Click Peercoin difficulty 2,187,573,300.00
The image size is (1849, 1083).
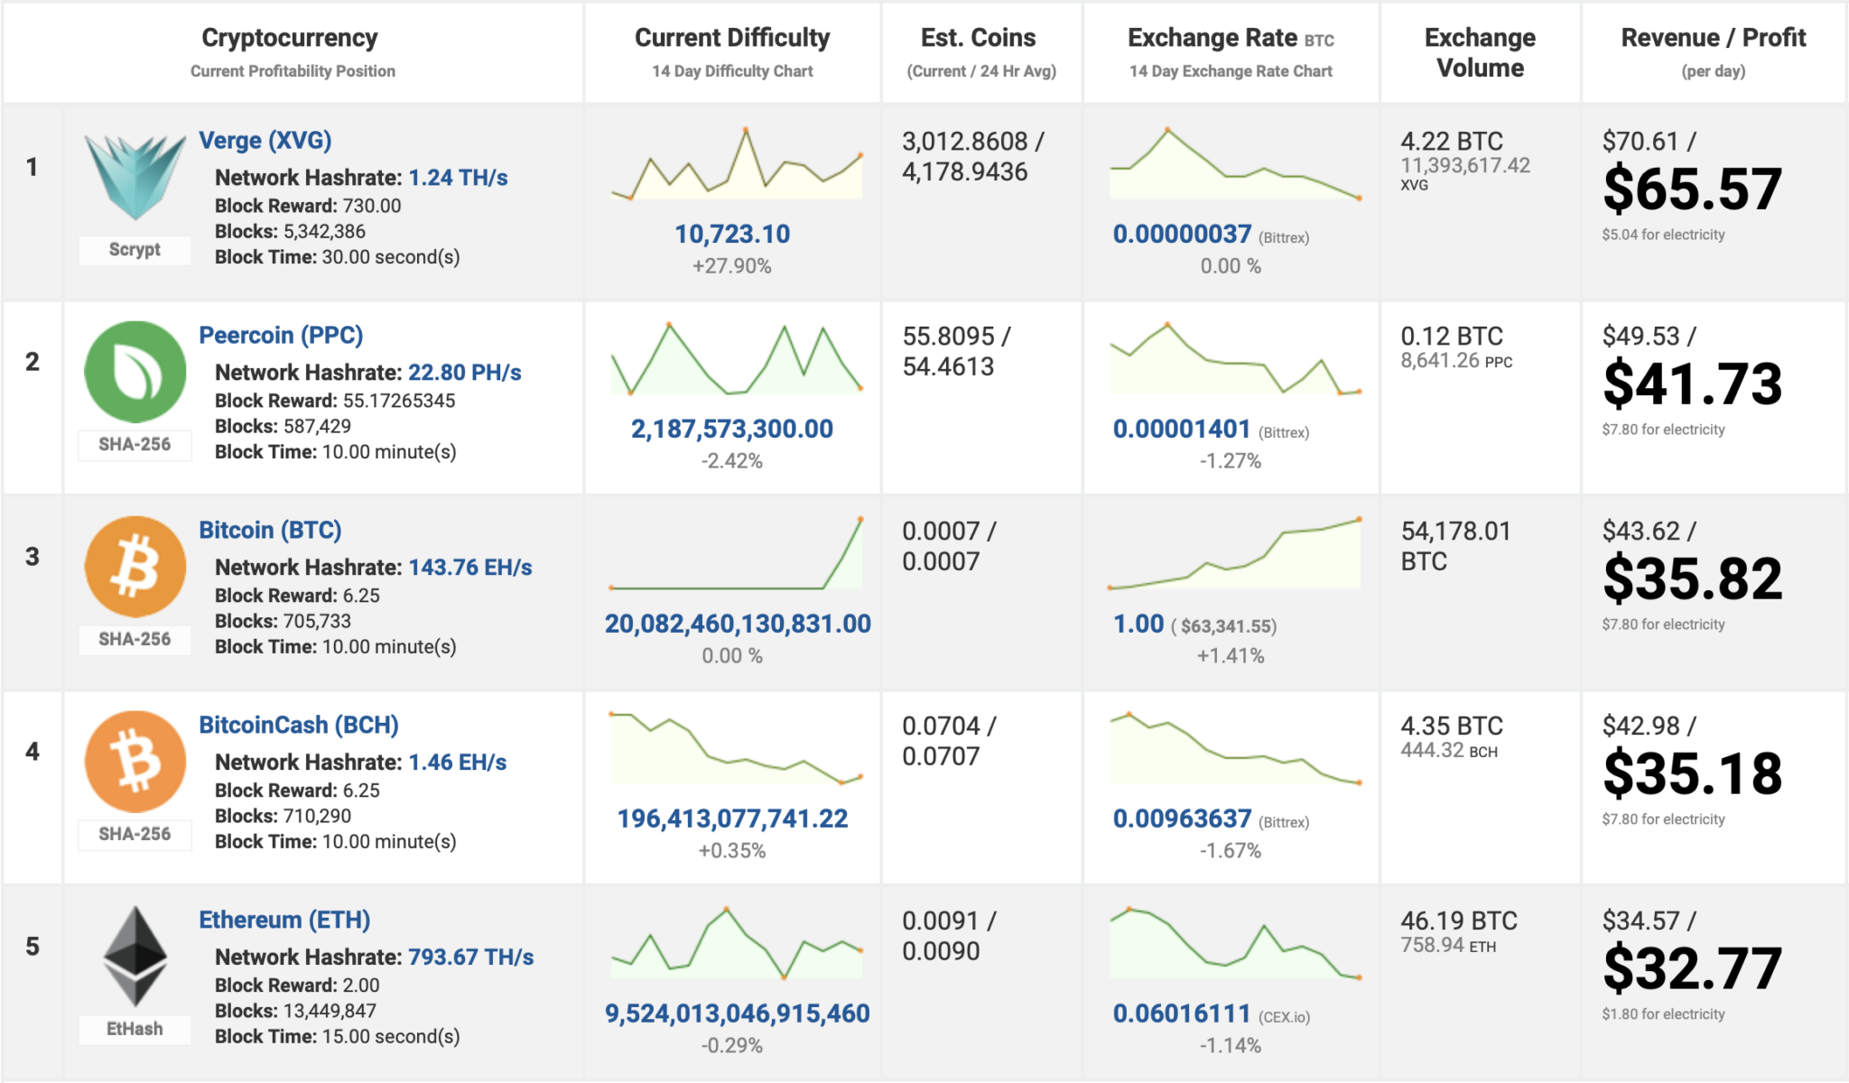[x=732, y=430]
